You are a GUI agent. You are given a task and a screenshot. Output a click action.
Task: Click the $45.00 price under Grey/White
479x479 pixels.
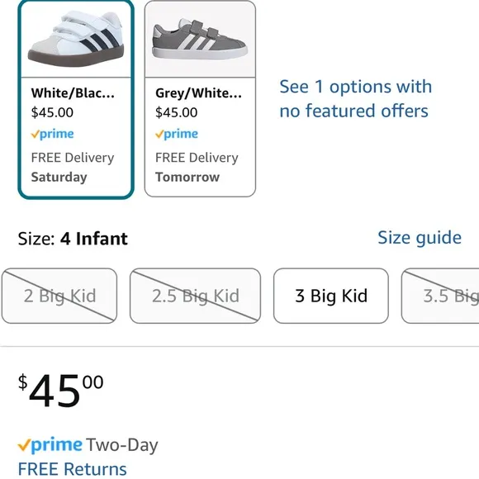coord(176,112)
